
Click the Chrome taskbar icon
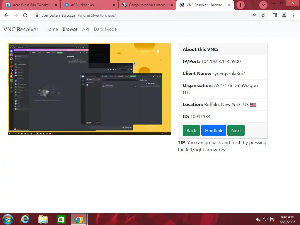[79, 219]
